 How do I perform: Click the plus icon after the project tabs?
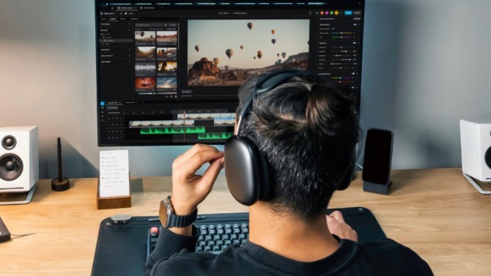tap(162, 8)
